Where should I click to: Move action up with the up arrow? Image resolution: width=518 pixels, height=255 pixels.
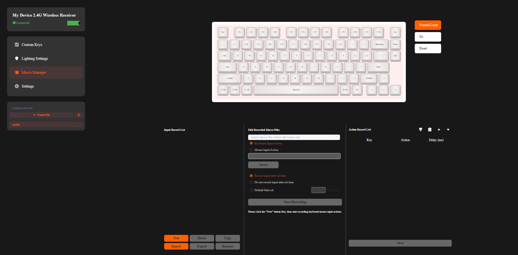pyautogui.click(x=439, y=130)
